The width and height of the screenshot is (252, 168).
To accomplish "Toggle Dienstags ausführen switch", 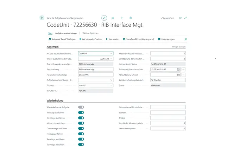I will 81,118.
